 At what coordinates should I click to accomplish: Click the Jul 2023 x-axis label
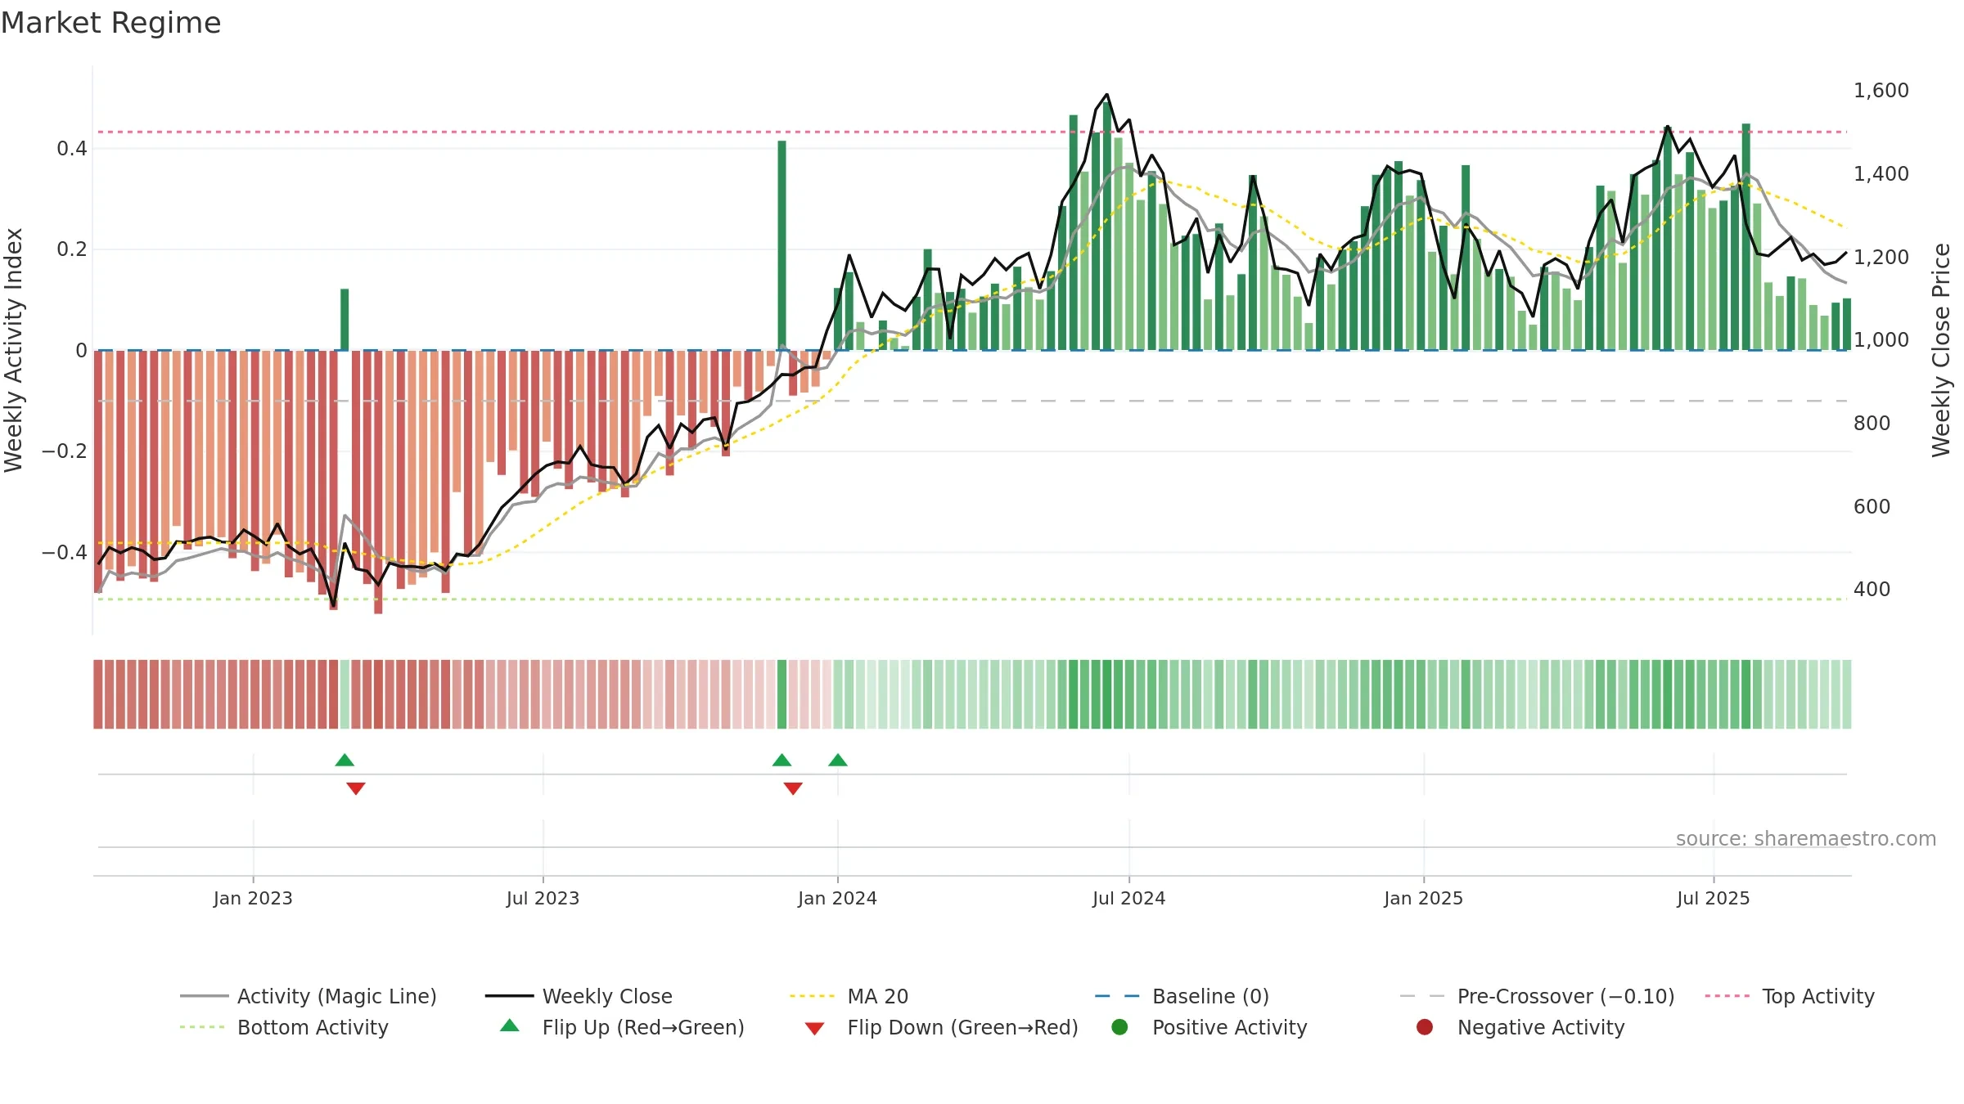point(543,898)
